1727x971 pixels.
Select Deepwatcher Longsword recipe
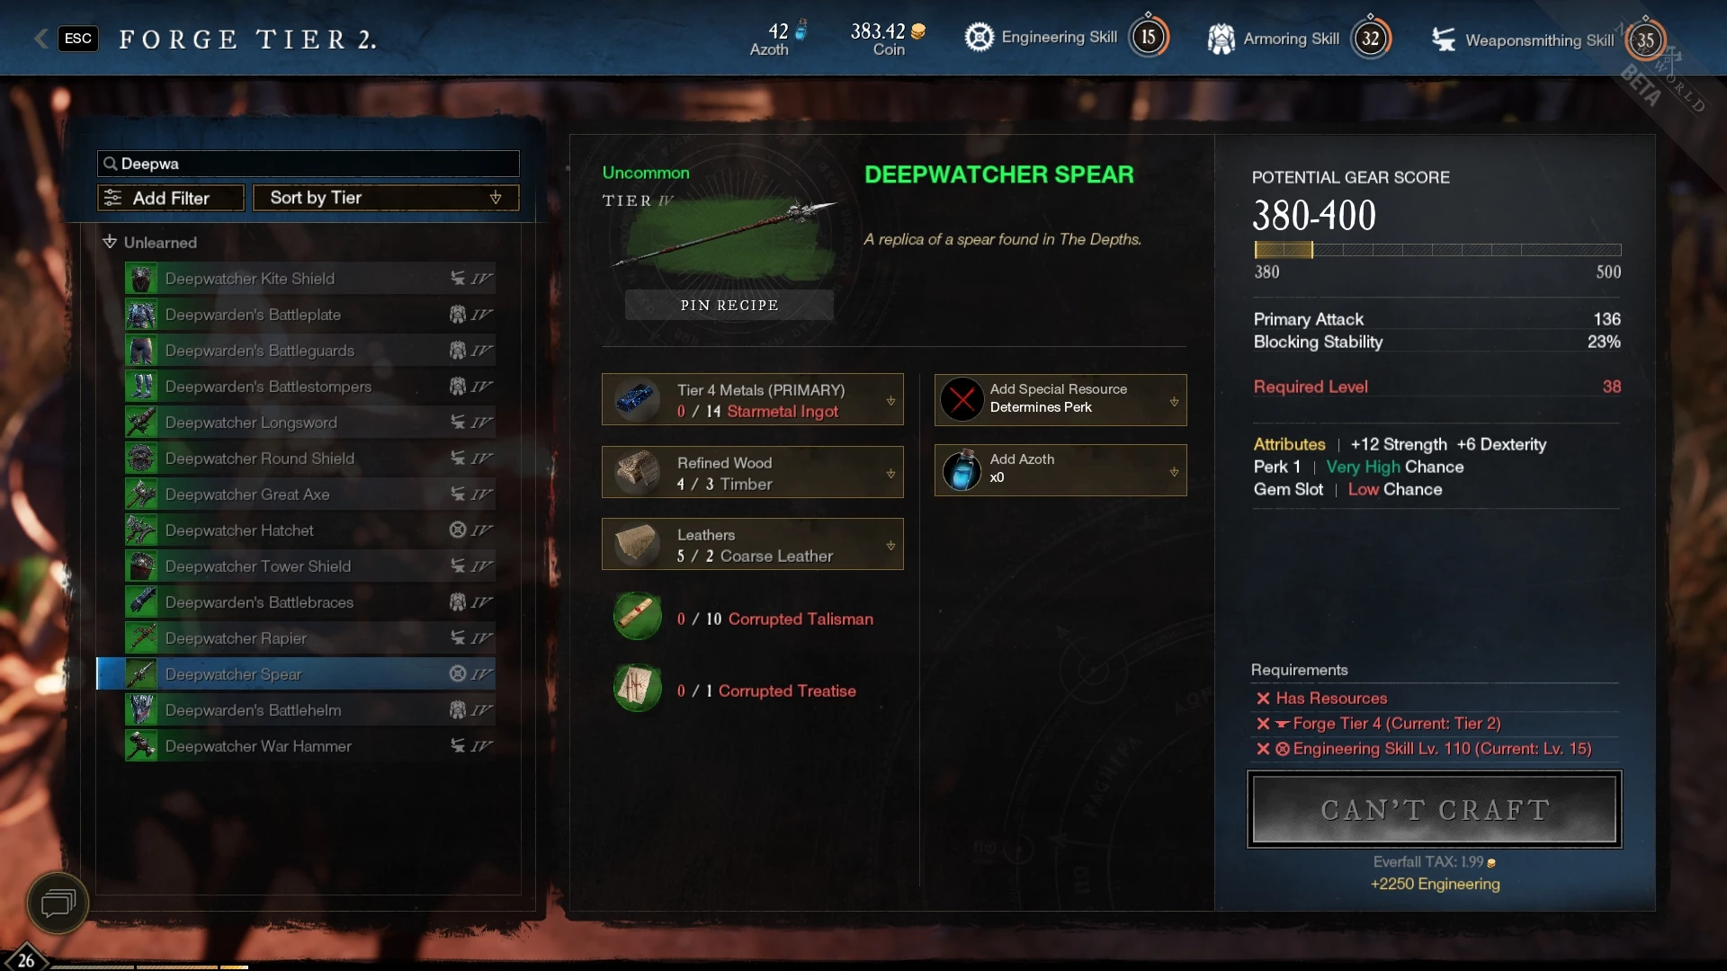(309, 423)
